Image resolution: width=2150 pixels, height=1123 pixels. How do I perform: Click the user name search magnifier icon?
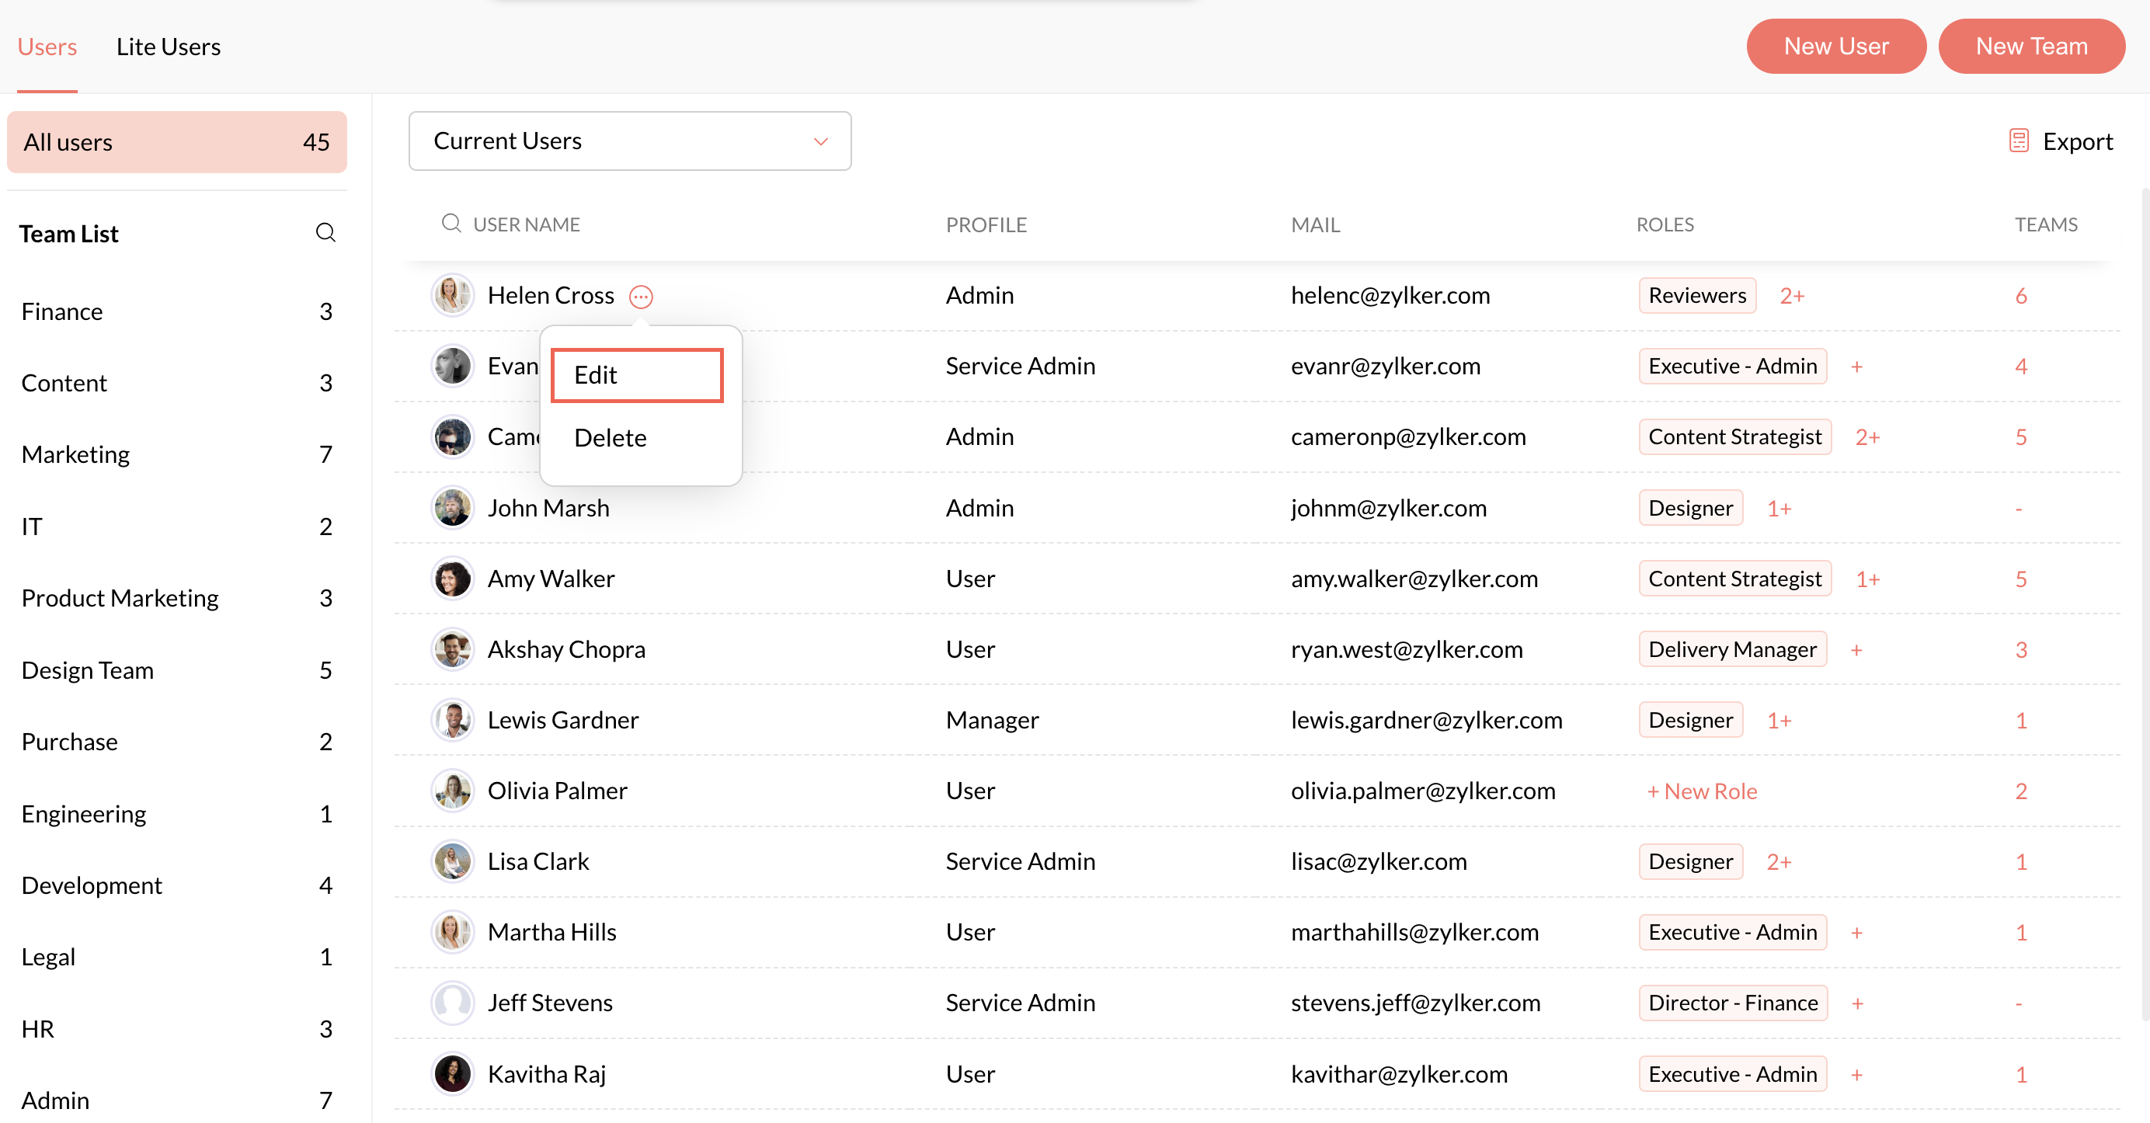[x=451, y=224]
